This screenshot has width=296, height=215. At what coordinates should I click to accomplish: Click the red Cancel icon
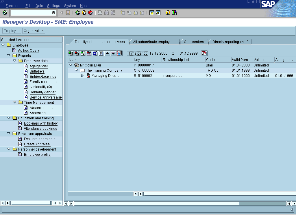pyautogui.click(x=90, y=13)
